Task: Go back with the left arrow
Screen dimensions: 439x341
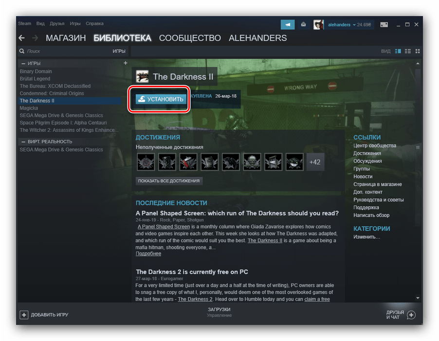Action: (21, 38)
